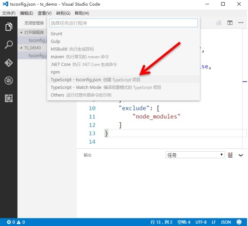248x226 pixels.
Task: Open the Source Control (Git) view
Action: point(9,63)
